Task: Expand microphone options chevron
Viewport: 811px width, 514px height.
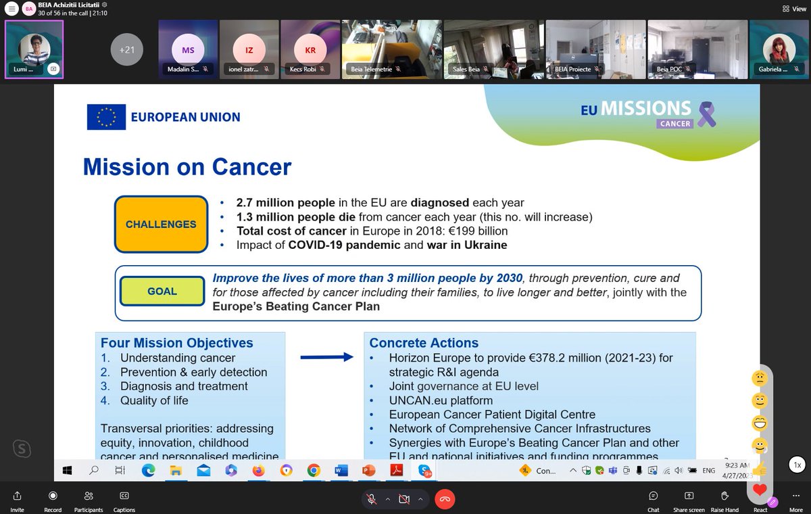Action: [x=387, y=499]
